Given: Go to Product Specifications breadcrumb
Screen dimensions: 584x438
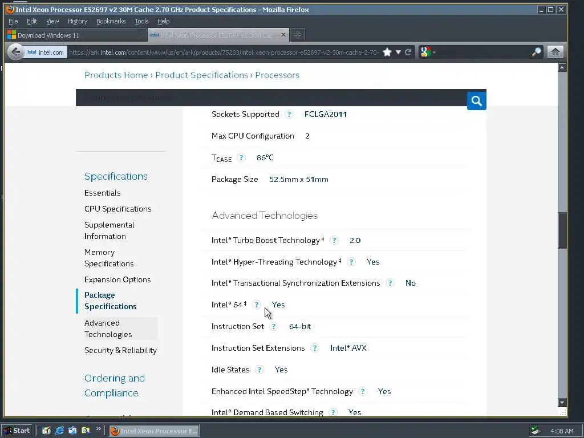Looking at the screenshot, I should click(x=201, y=75).
